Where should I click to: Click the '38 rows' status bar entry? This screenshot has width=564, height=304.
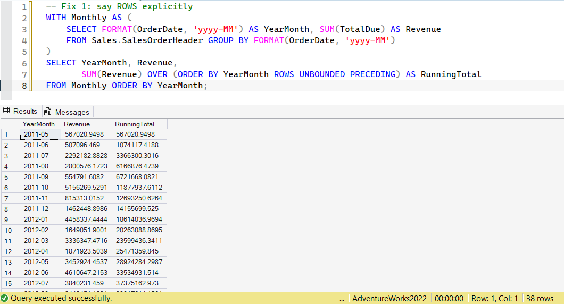pos(540,299)
